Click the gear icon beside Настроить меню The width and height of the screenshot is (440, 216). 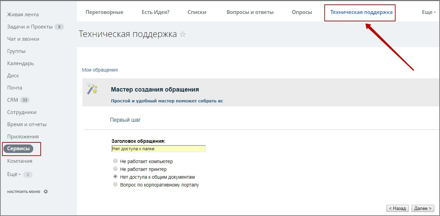[46, 192]
